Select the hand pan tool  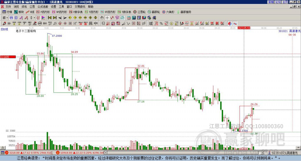pyautogui.click(x=102, y=18)
